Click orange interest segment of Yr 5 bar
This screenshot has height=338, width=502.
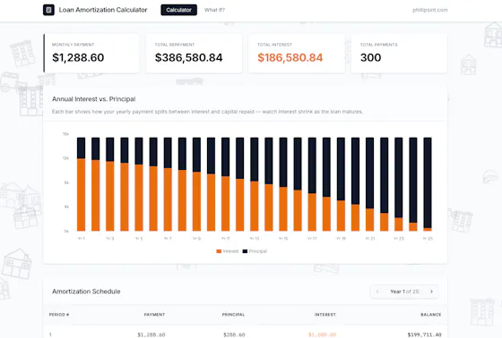139,198
